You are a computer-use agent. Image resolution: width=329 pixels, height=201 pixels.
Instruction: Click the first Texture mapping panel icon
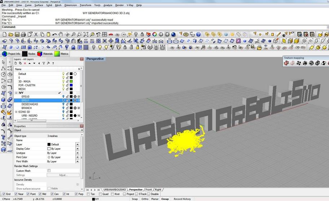click(x=286, y=63)
